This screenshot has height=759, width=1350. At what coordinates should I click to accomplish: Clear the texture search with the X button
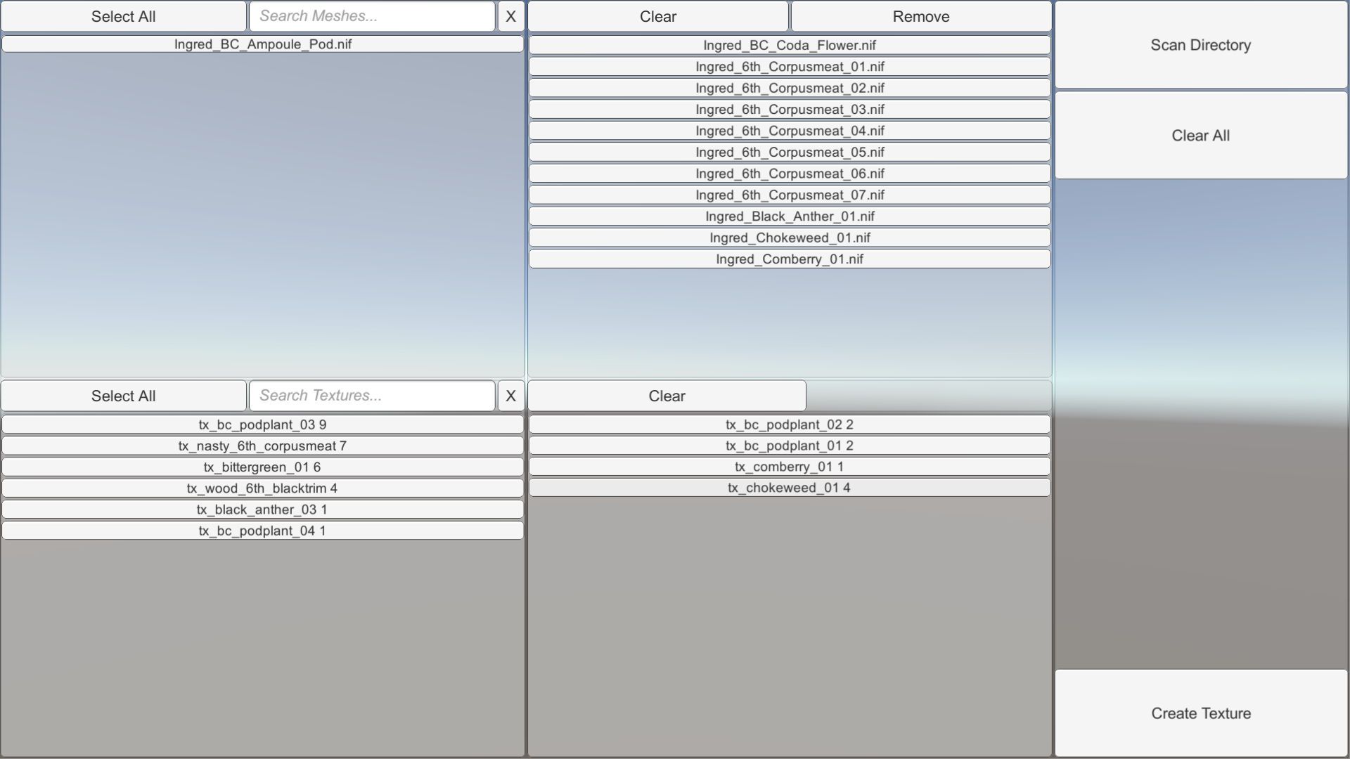[511, 396]
